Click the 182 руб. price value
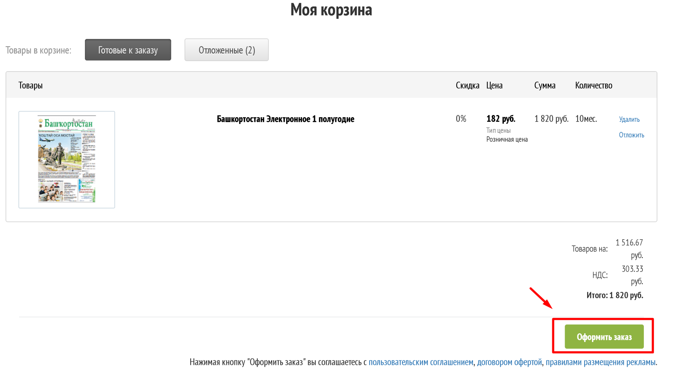 pyautogui.click(x=501, y=119)
